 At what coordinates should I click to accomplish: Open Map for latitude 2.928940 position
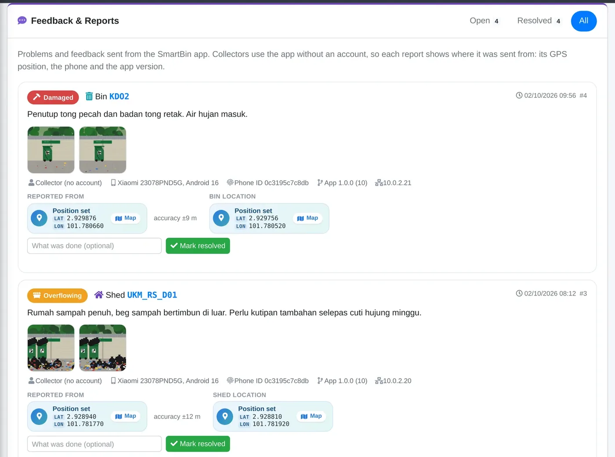[x=126, y=416]
